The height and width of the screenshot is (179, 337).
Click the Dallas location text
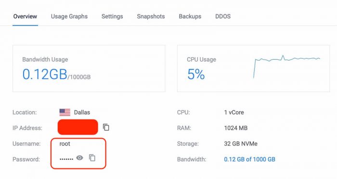pyautogui.click(x=82, y=113)
